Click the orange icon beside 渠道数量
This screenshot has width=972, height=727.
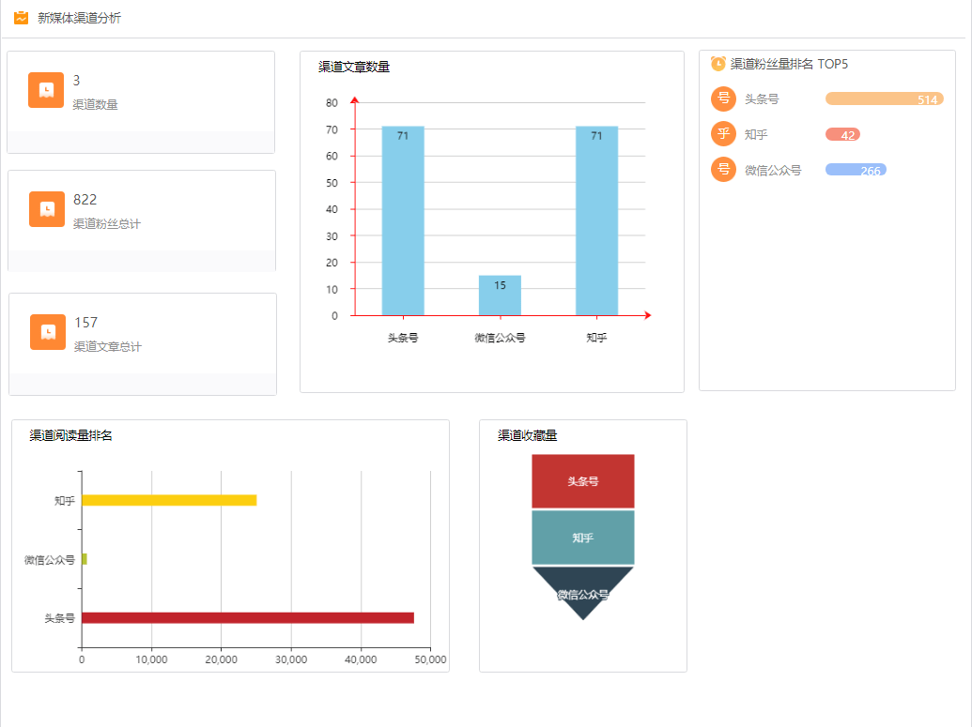(46, 90)
